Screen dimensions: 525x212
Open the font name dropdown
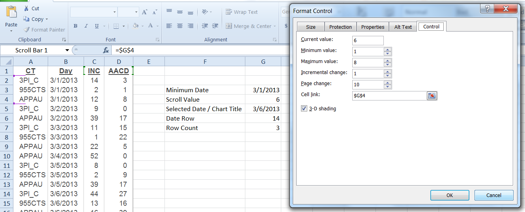point(114,12)
